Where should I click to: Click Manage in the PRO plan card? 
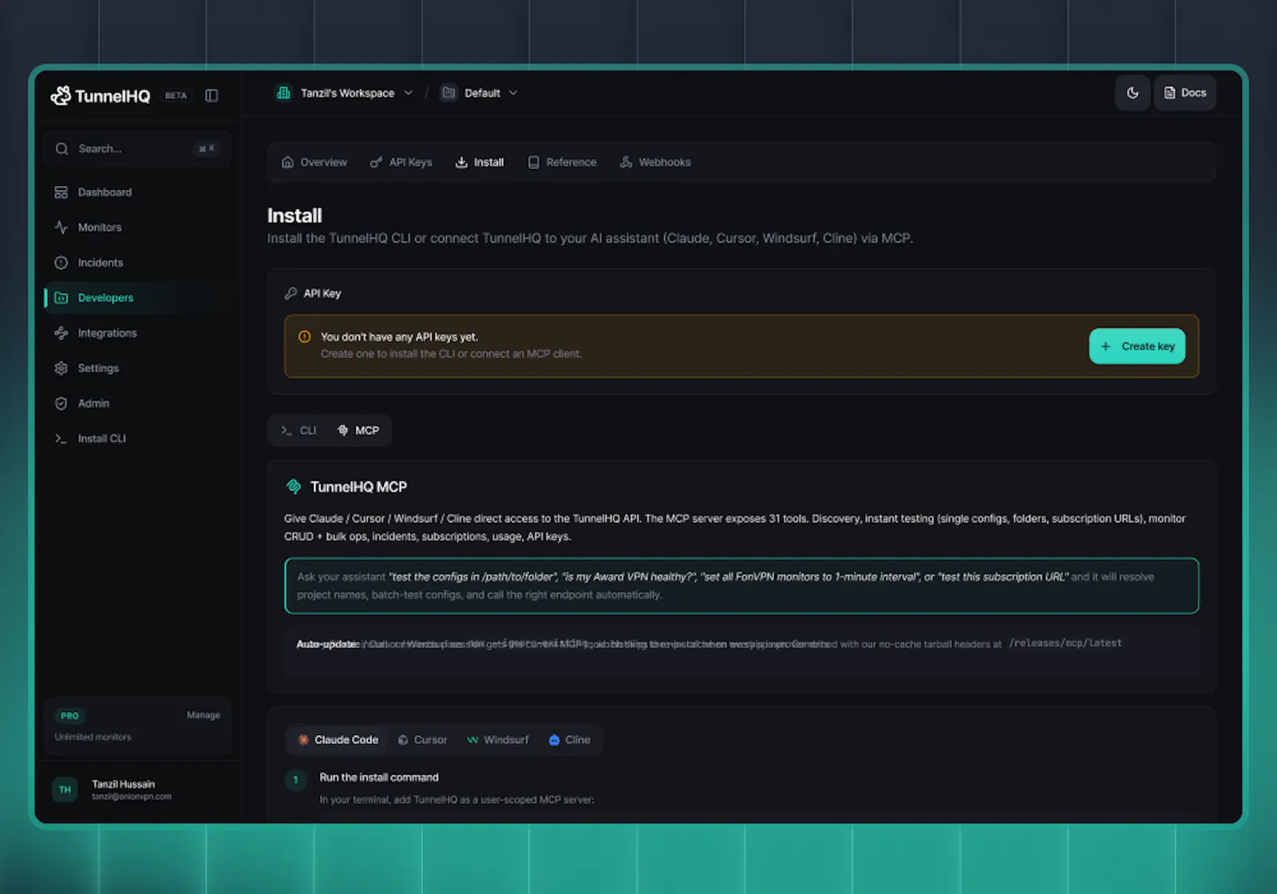point(204,715)
